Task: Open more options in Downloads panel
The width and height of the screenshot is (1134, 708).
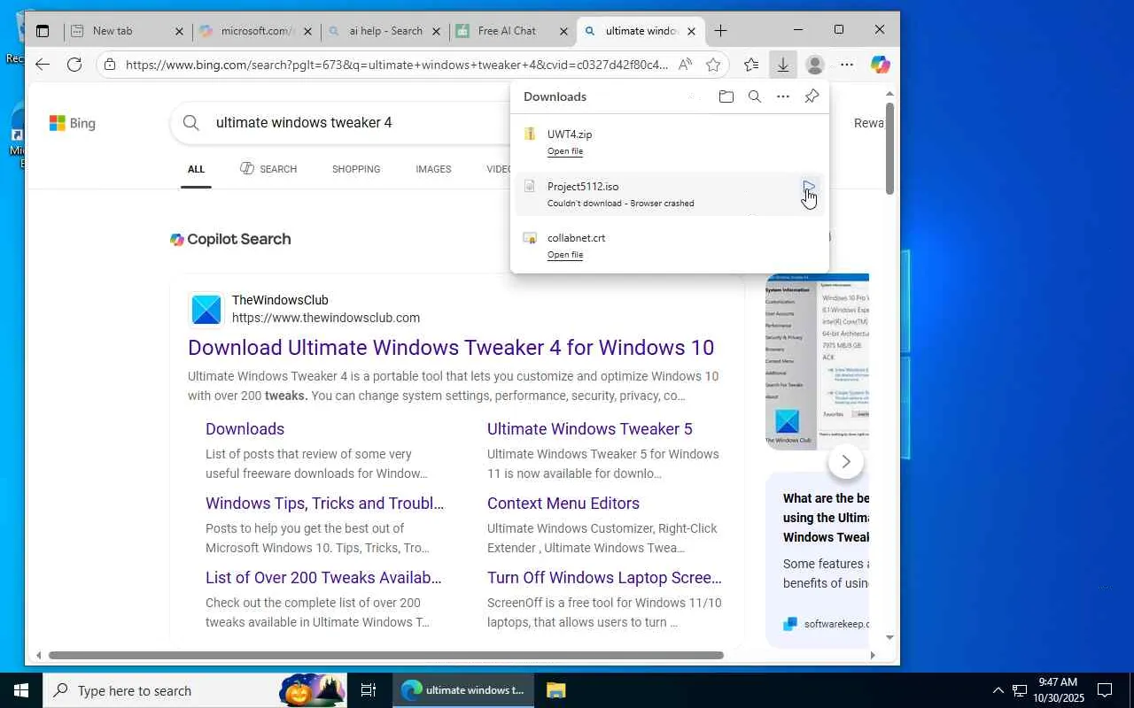Action: [783, 96]
